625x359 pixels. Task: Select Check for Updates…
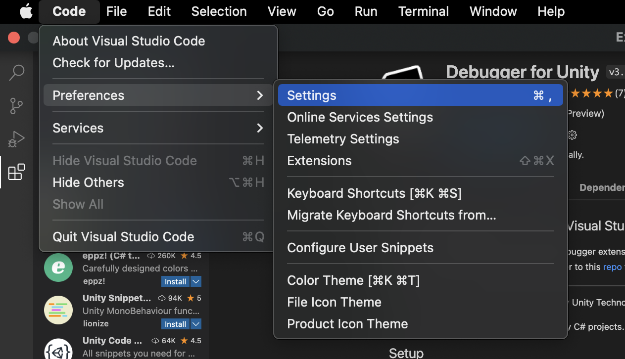pos(158,63)
